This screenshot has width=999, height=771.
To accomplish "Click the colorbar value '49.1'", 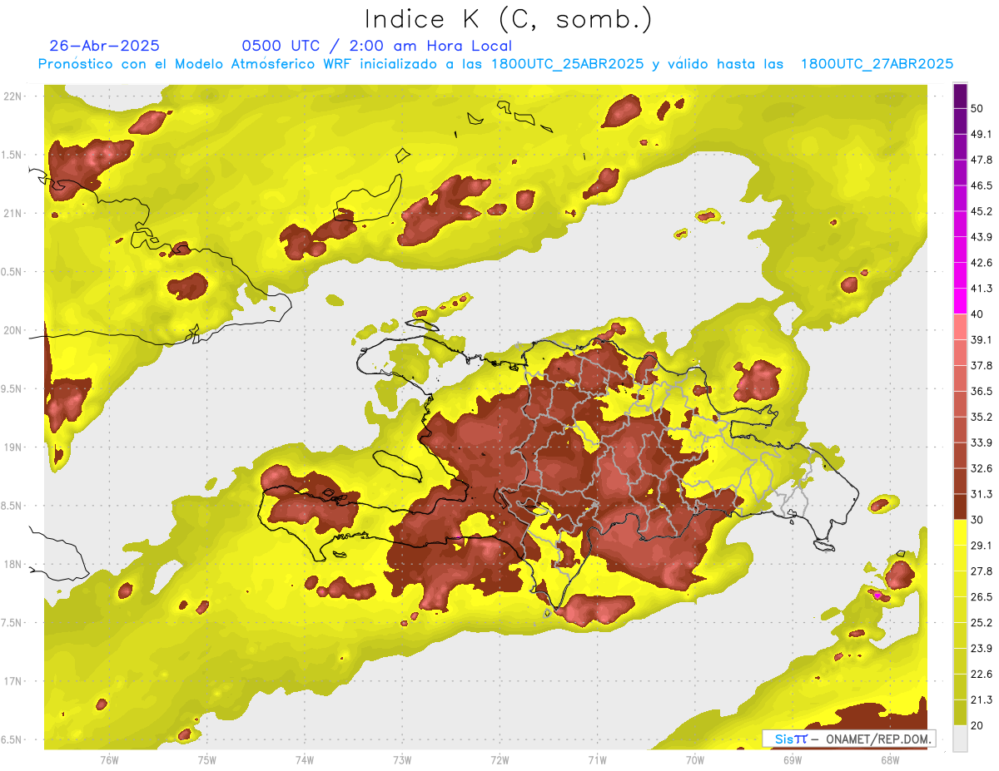I will tap(981, 134).
